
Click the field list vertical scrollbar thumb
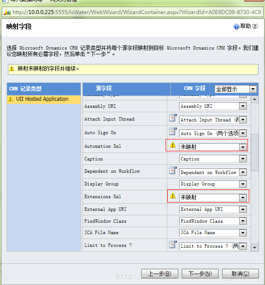254,153
